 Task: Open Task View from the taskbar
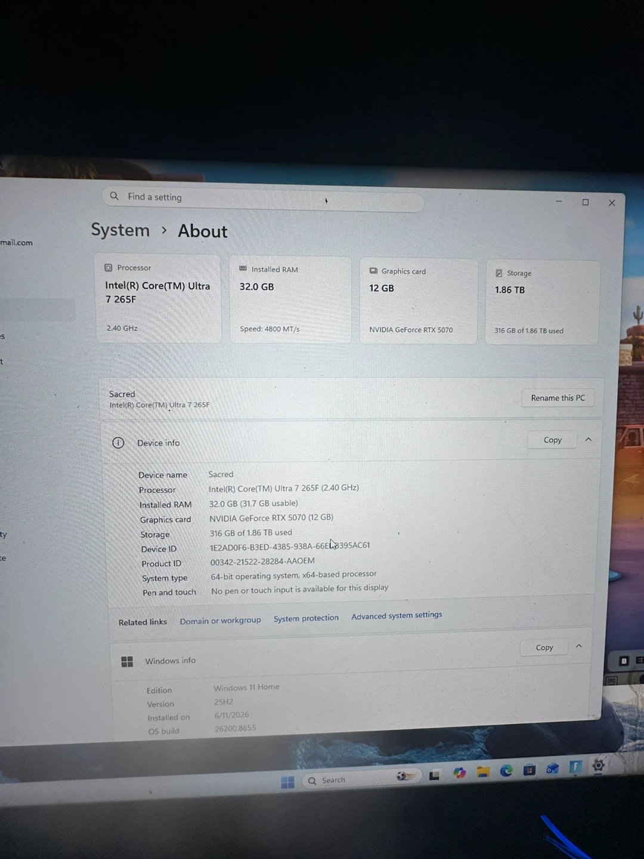pyautogui.click(x=434, y=775)
